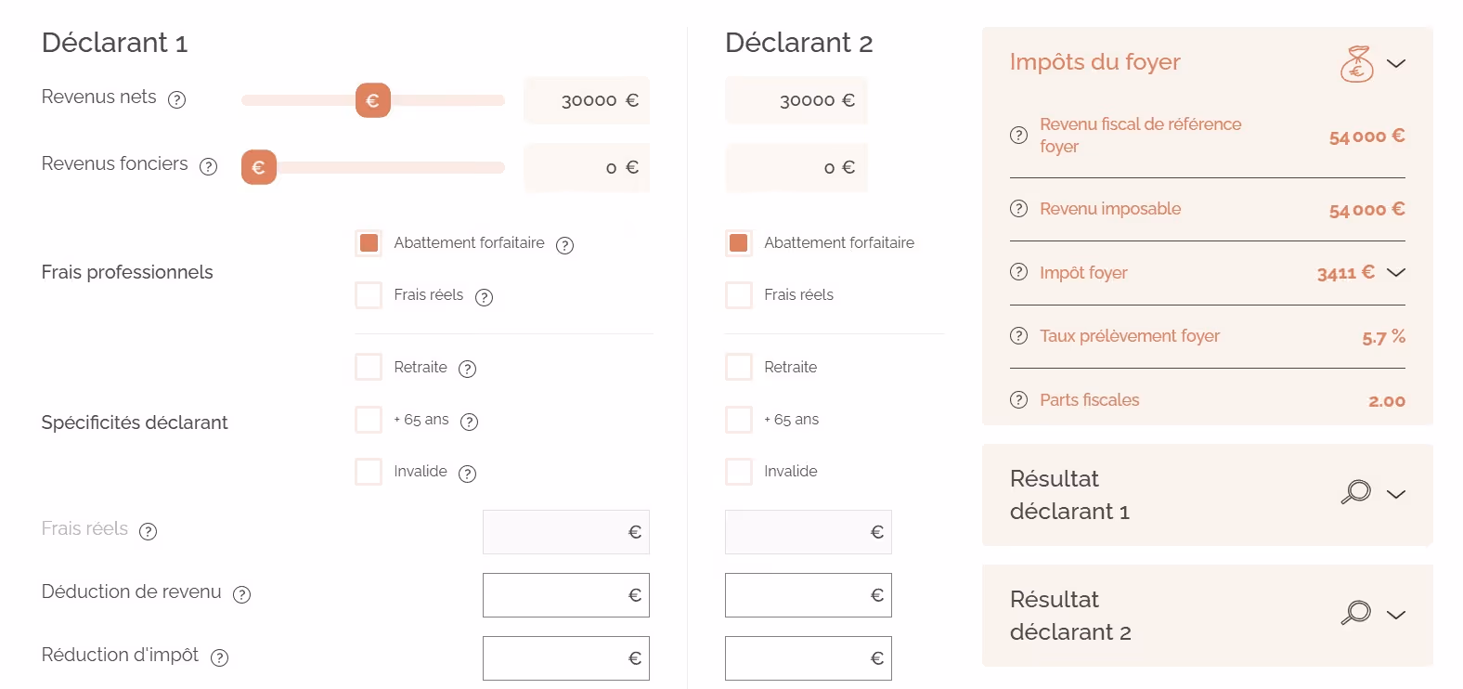The height and width of the screenshot is (689, 1463).
Task: Click Déclarant 1 Frais réels amount field
Action: [x=566, y=532]
